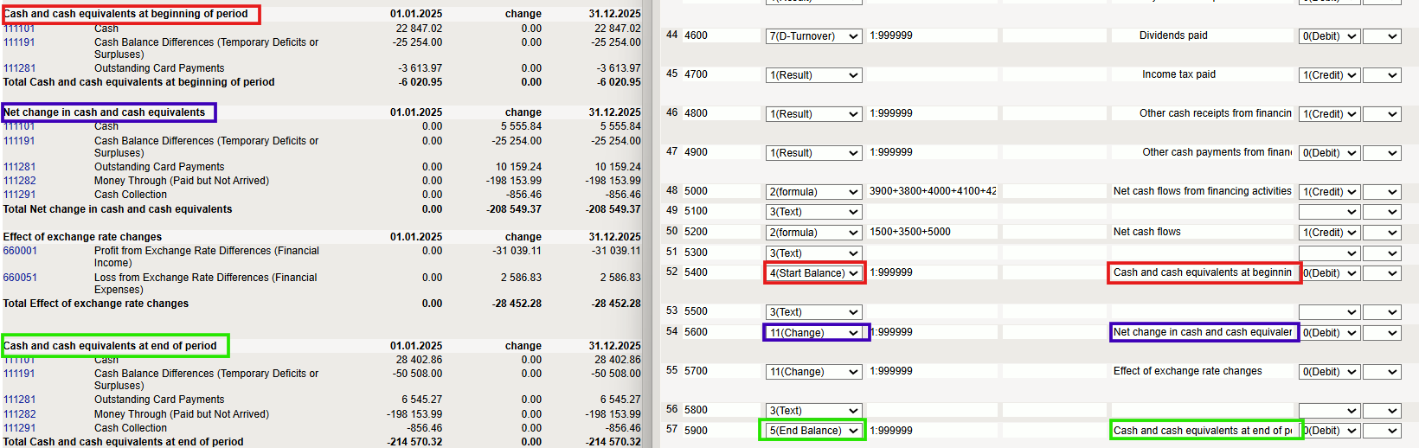Open the 2(formula) dropdown in row 48

click(x=813, y=192)
